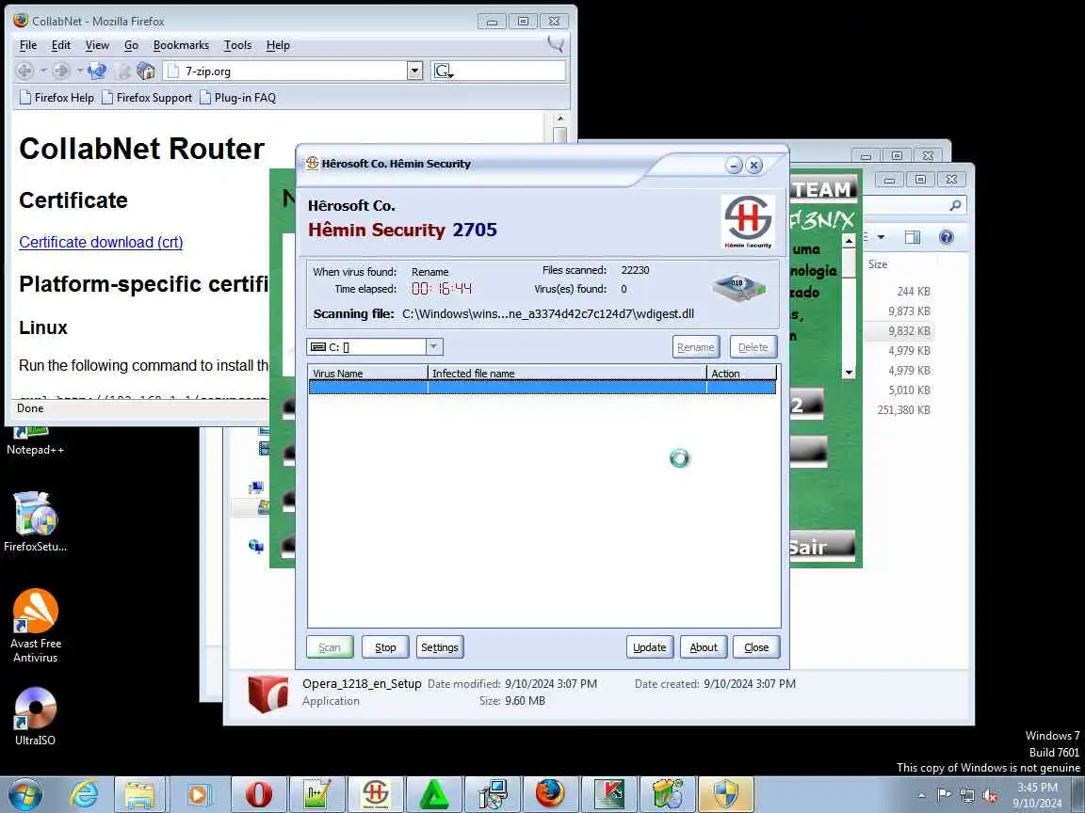The image size is (1085, 813).
Task: Switch to Opera in the taskbar
Action: (258, 794)
